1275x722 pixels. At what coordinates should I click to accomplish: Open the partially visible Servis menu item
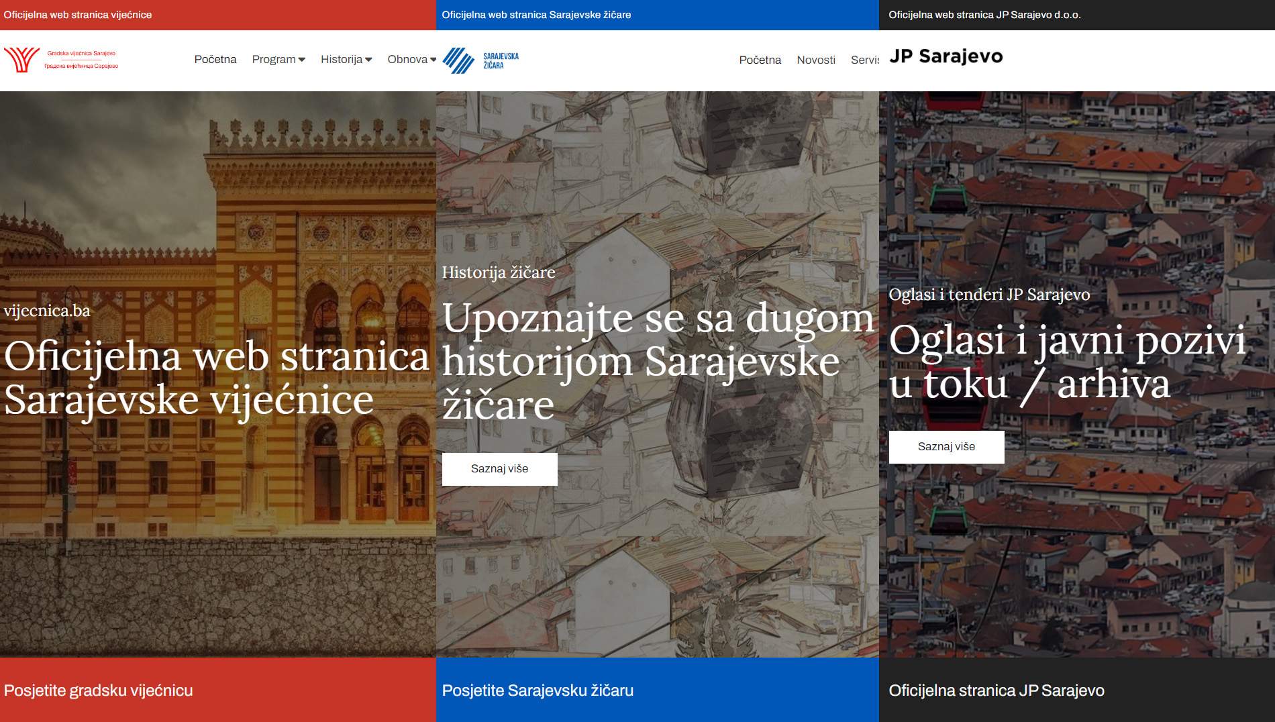point(864,60)
